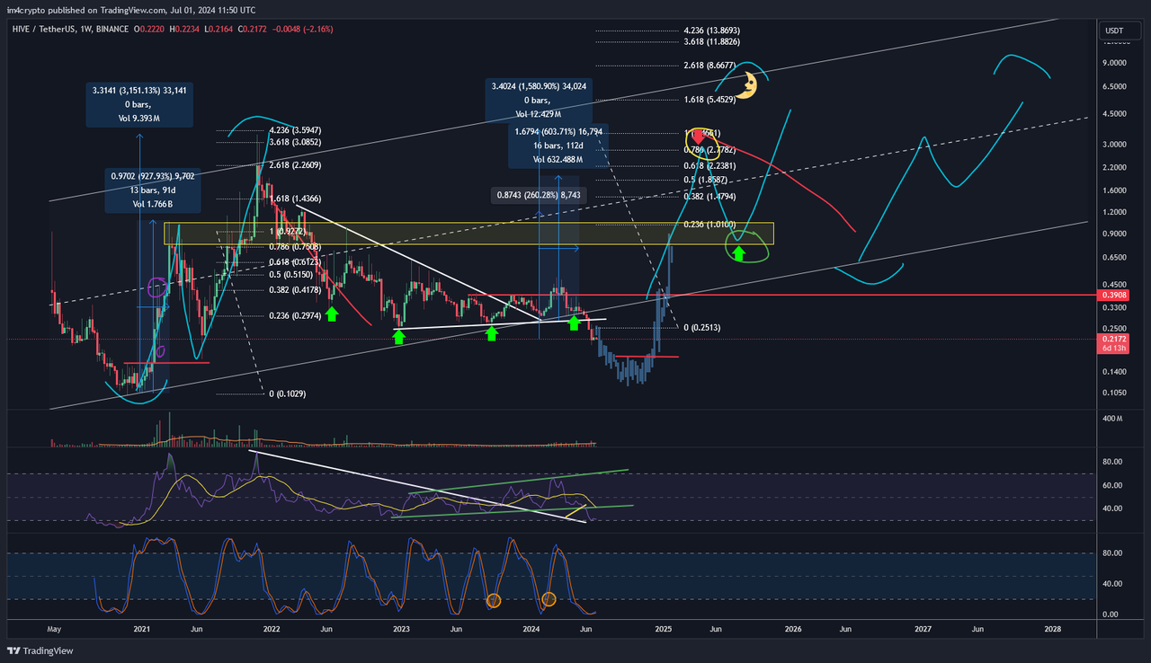Click Fib label 2.618 (2.2609)
The height and width of the screenshot is (663, 1151).
295,165
